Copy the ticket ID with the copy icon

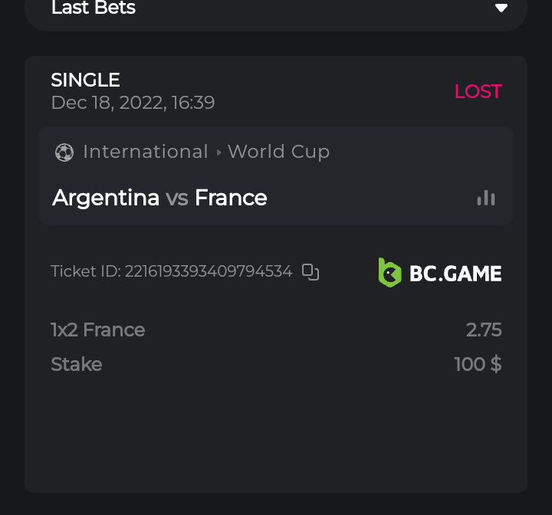(310, 271)
